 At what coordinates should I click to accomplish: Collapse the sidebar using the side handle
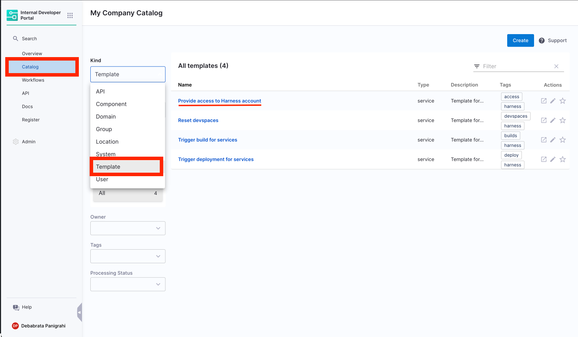point(80,312)
